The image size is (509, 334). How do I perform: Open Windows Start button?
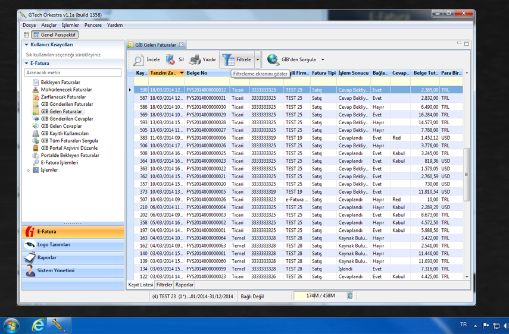coord(11,326)
